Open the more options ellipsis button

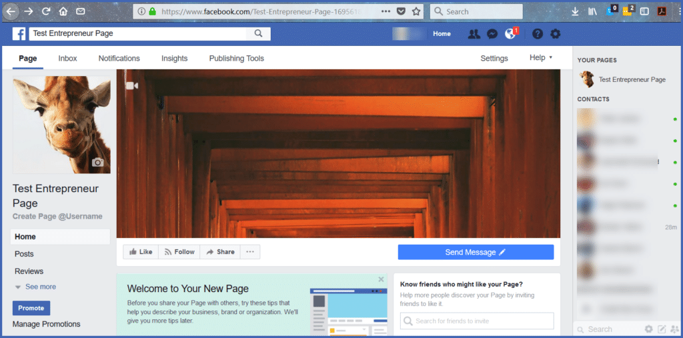coord(250,252)
